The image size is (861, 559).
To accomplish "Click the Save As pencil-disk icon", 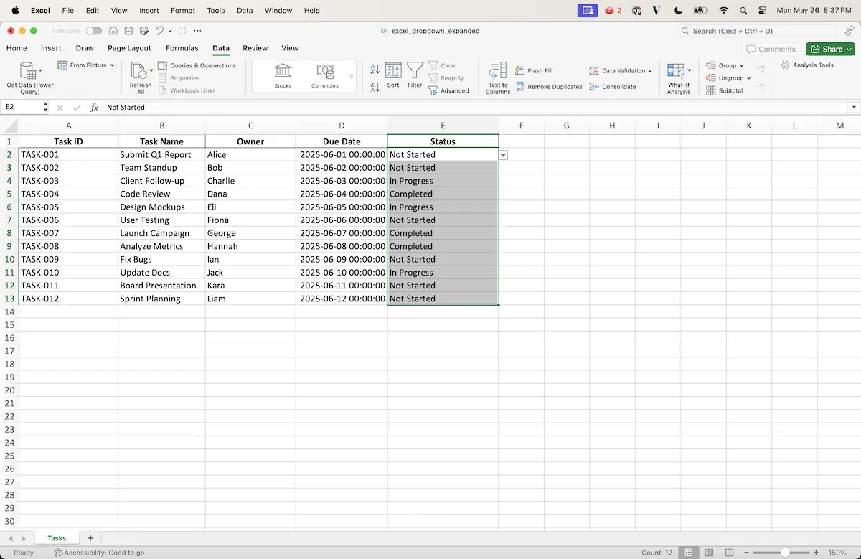I will [x=144, y=31].
